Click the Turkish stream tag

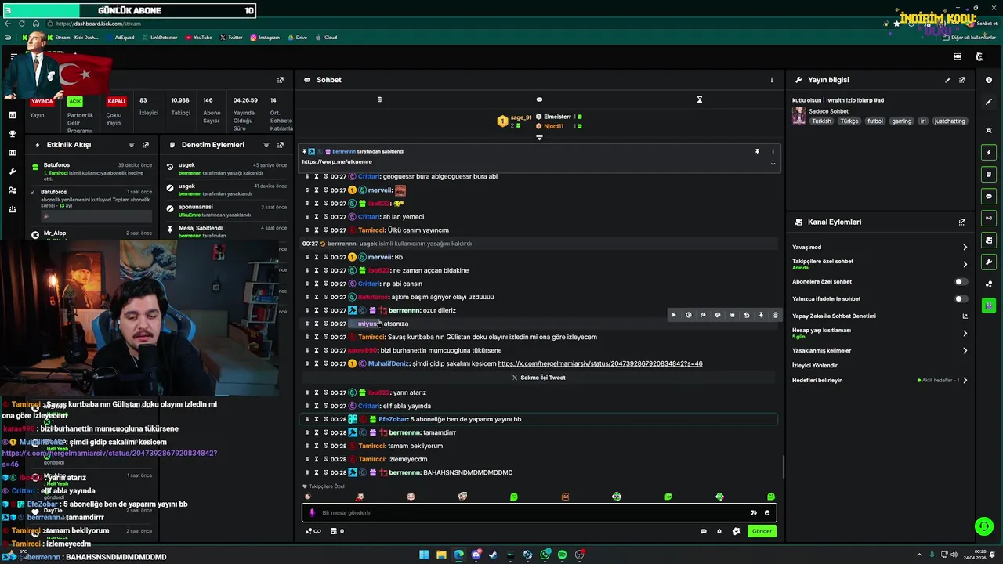[821, 121]
